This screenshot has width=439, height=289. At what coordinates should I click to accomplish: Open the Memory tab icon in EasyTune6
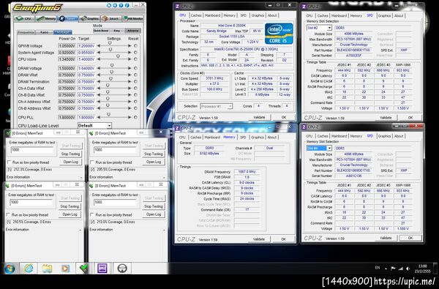pos(47,18)
